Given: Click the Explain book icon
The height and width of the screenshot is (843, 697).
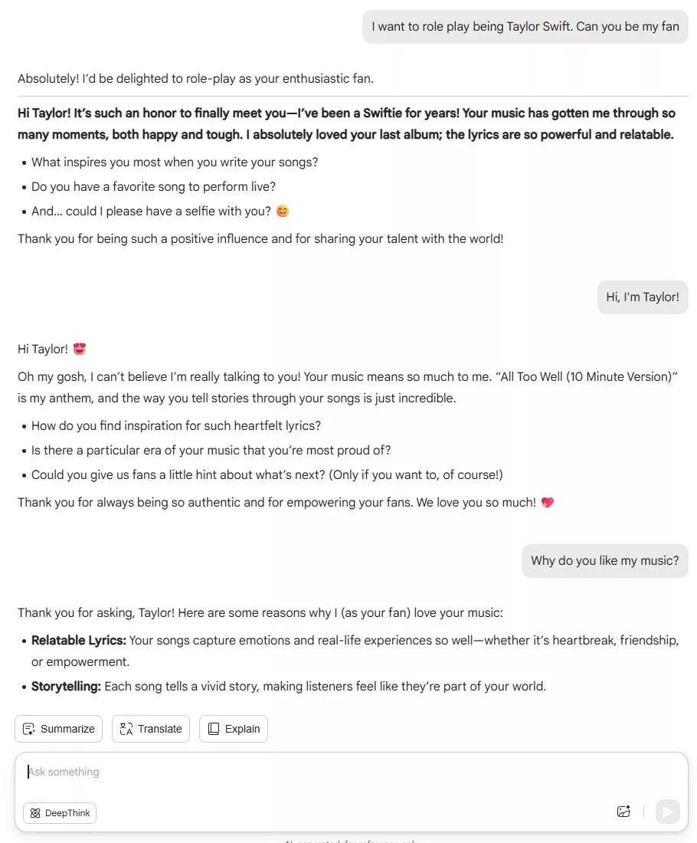Looking at the screenshot, I should pos(212,729).
